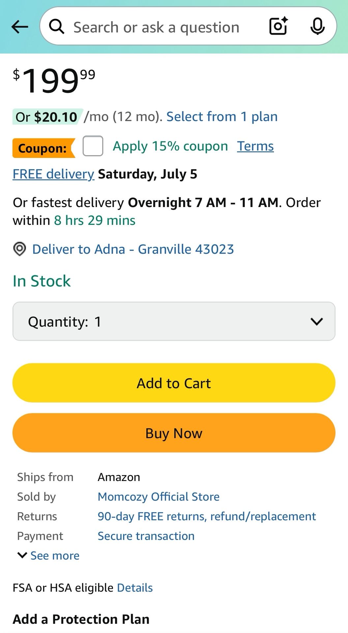
Task: Focus the Search or ask a question field
Action: [x=156, y=27]
